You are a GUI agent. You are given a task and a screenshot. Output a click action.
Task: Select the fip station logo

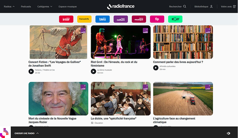[x=157, y=19]
